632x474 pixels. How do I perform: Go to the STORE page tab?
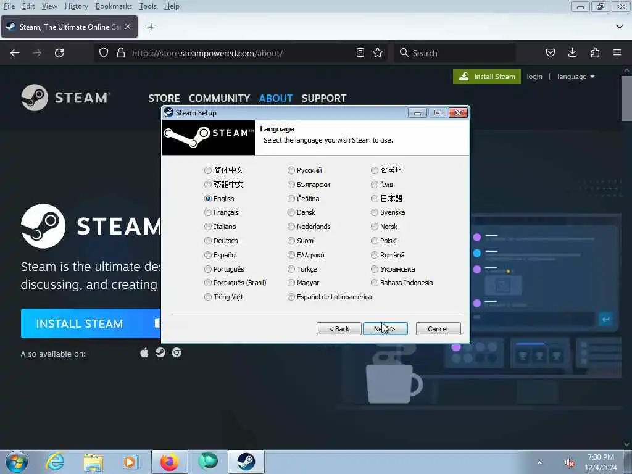(x=164, y=98)
